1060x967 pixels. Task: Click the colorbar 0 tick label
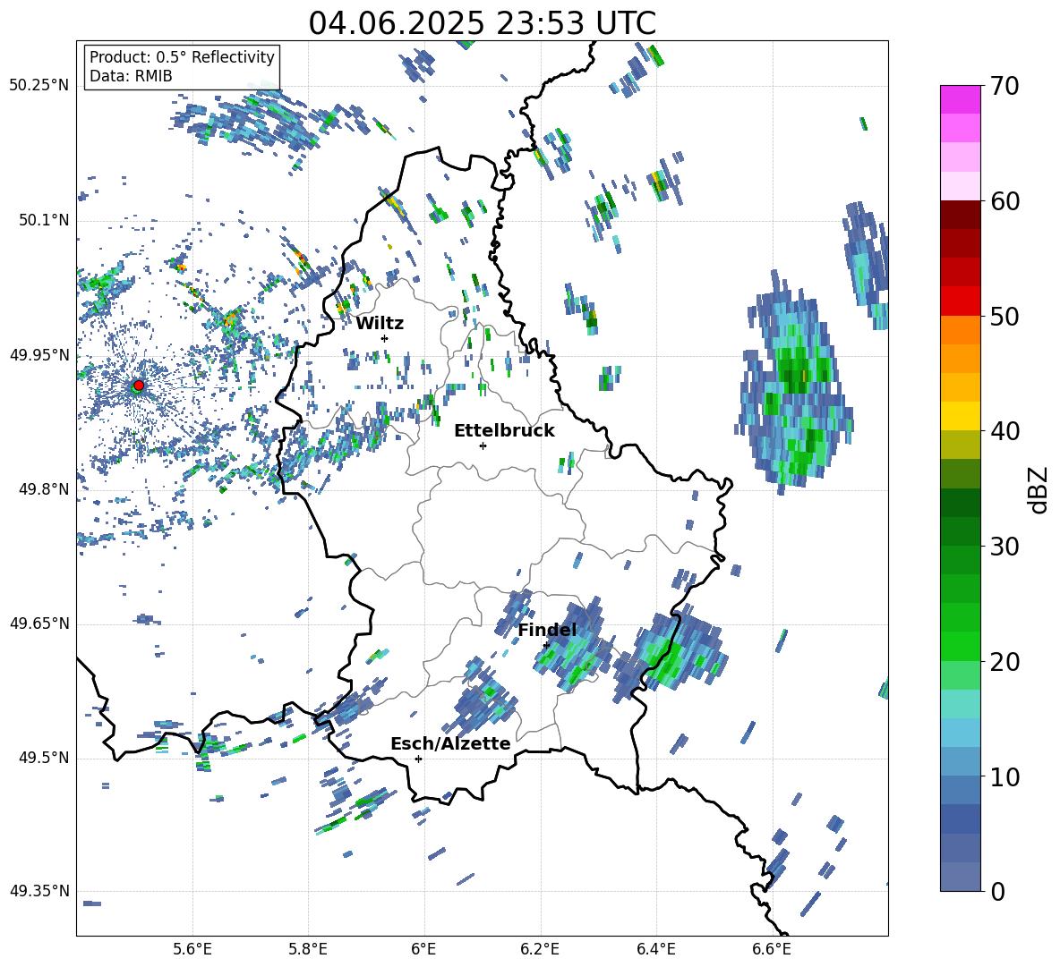point(997,891)
